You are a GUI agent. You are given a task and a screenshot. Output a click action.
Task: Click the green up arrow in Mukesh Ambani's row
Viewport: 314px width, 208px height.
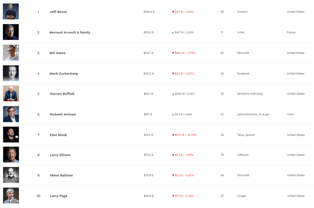click(x=173, y=114)
